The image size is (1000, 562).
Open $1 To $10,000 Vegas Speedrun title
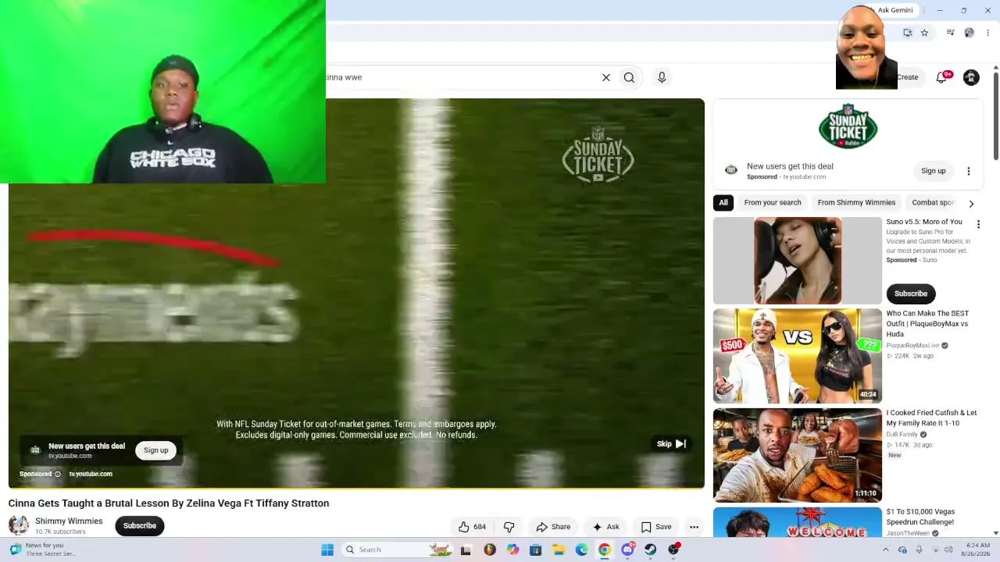[x=920, y=517]
